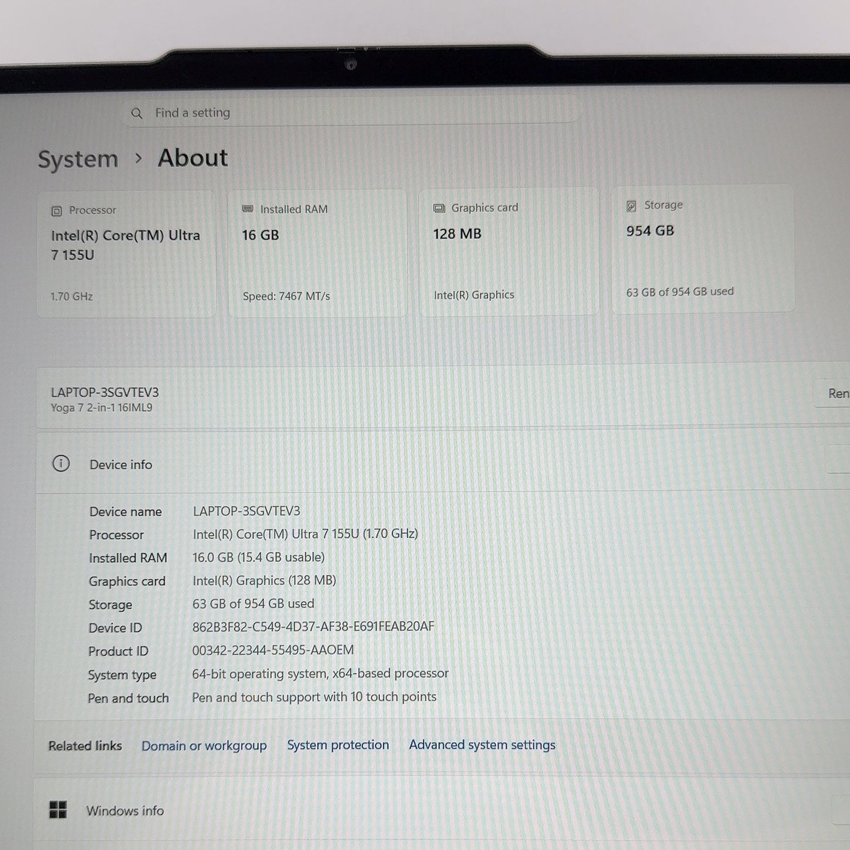Click the Storage drive icon

pyautogui.click(x=631, y=206)
